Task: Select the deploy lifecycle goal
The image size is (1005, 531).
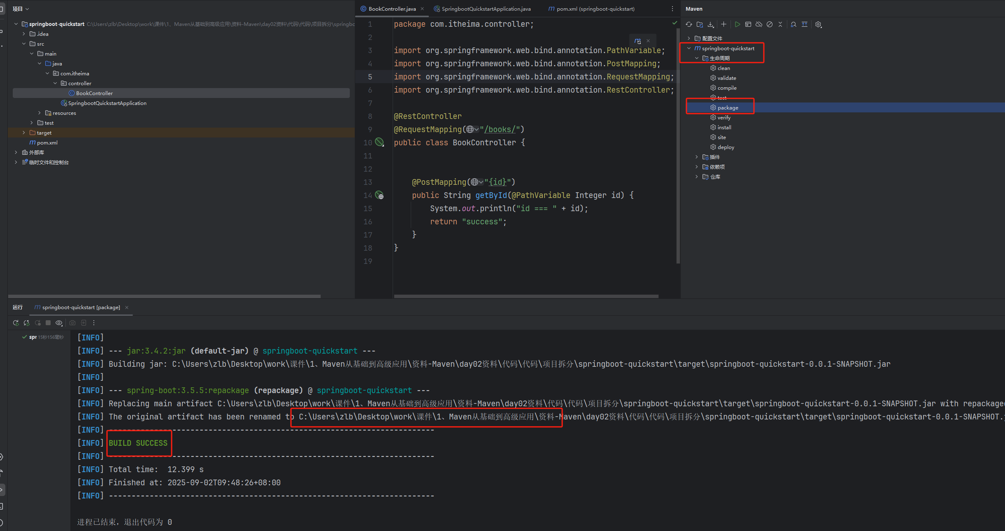Action: click(x=722, y=147)
